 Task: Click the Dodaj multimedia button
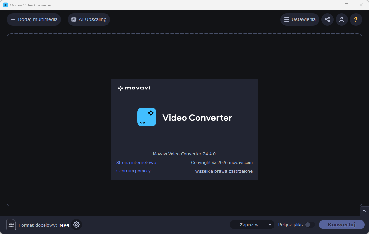point(34,19)
